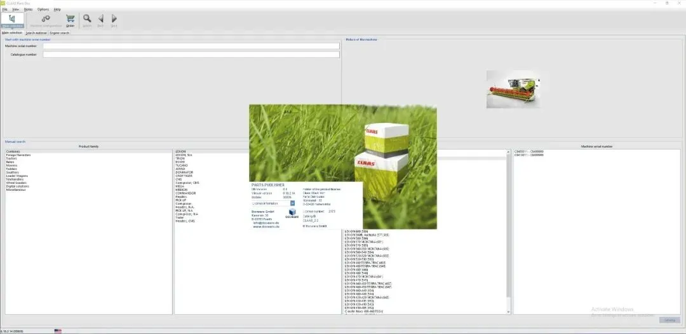The image size is (686, 334).
Task: Click the Docware cube logo
Action: (x=292, y=212)
